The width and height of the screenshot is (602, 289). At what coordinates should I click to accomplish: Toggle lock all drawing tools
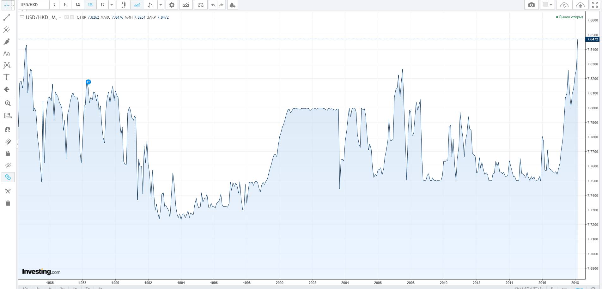pos(8,154)
